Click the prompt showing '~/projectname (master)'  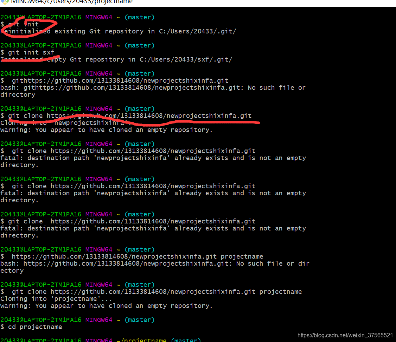(101, 340)
